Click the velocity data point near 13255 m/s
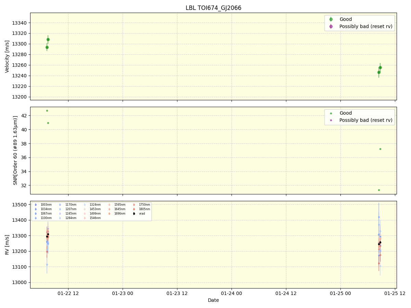The width and height of the screenshot is (411, 308). [380, 67]
